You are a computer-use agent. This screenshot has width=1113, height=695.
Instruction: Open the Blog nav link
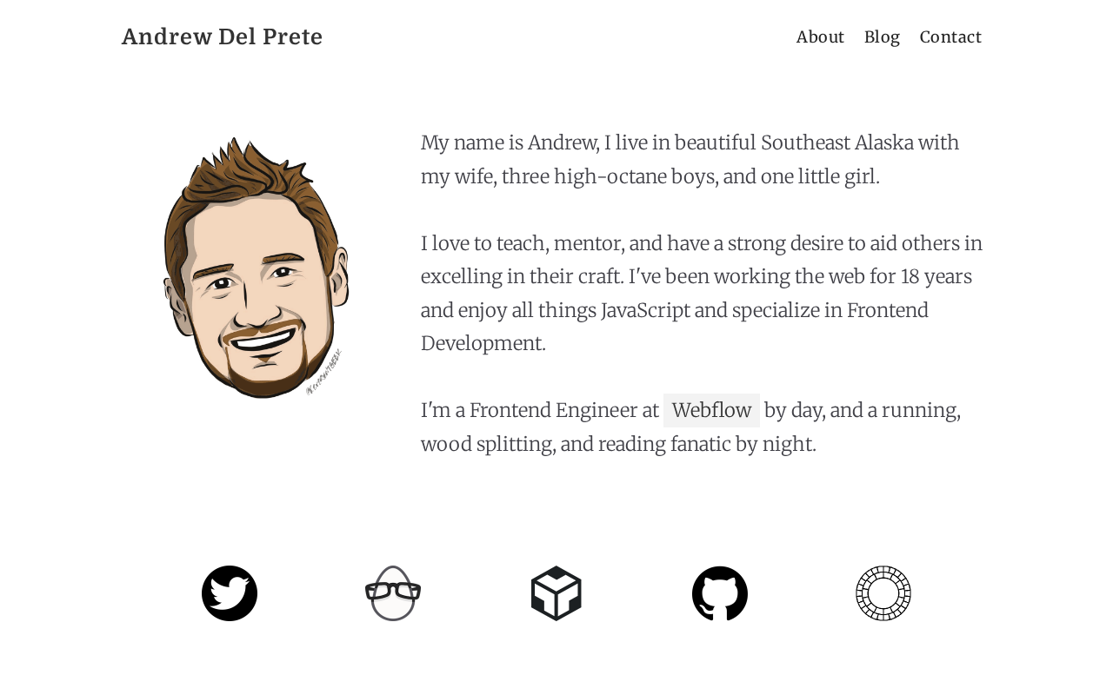pyautogui.click(x=882, y=37)
